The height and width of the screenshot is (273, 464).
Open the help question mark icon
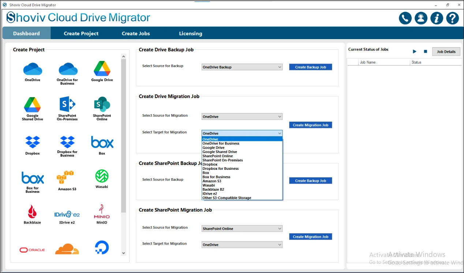(453, 18)
